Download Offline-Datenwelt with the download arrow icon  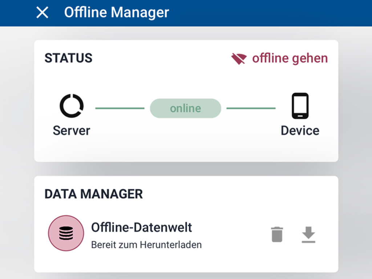click(x=308, y=234)
